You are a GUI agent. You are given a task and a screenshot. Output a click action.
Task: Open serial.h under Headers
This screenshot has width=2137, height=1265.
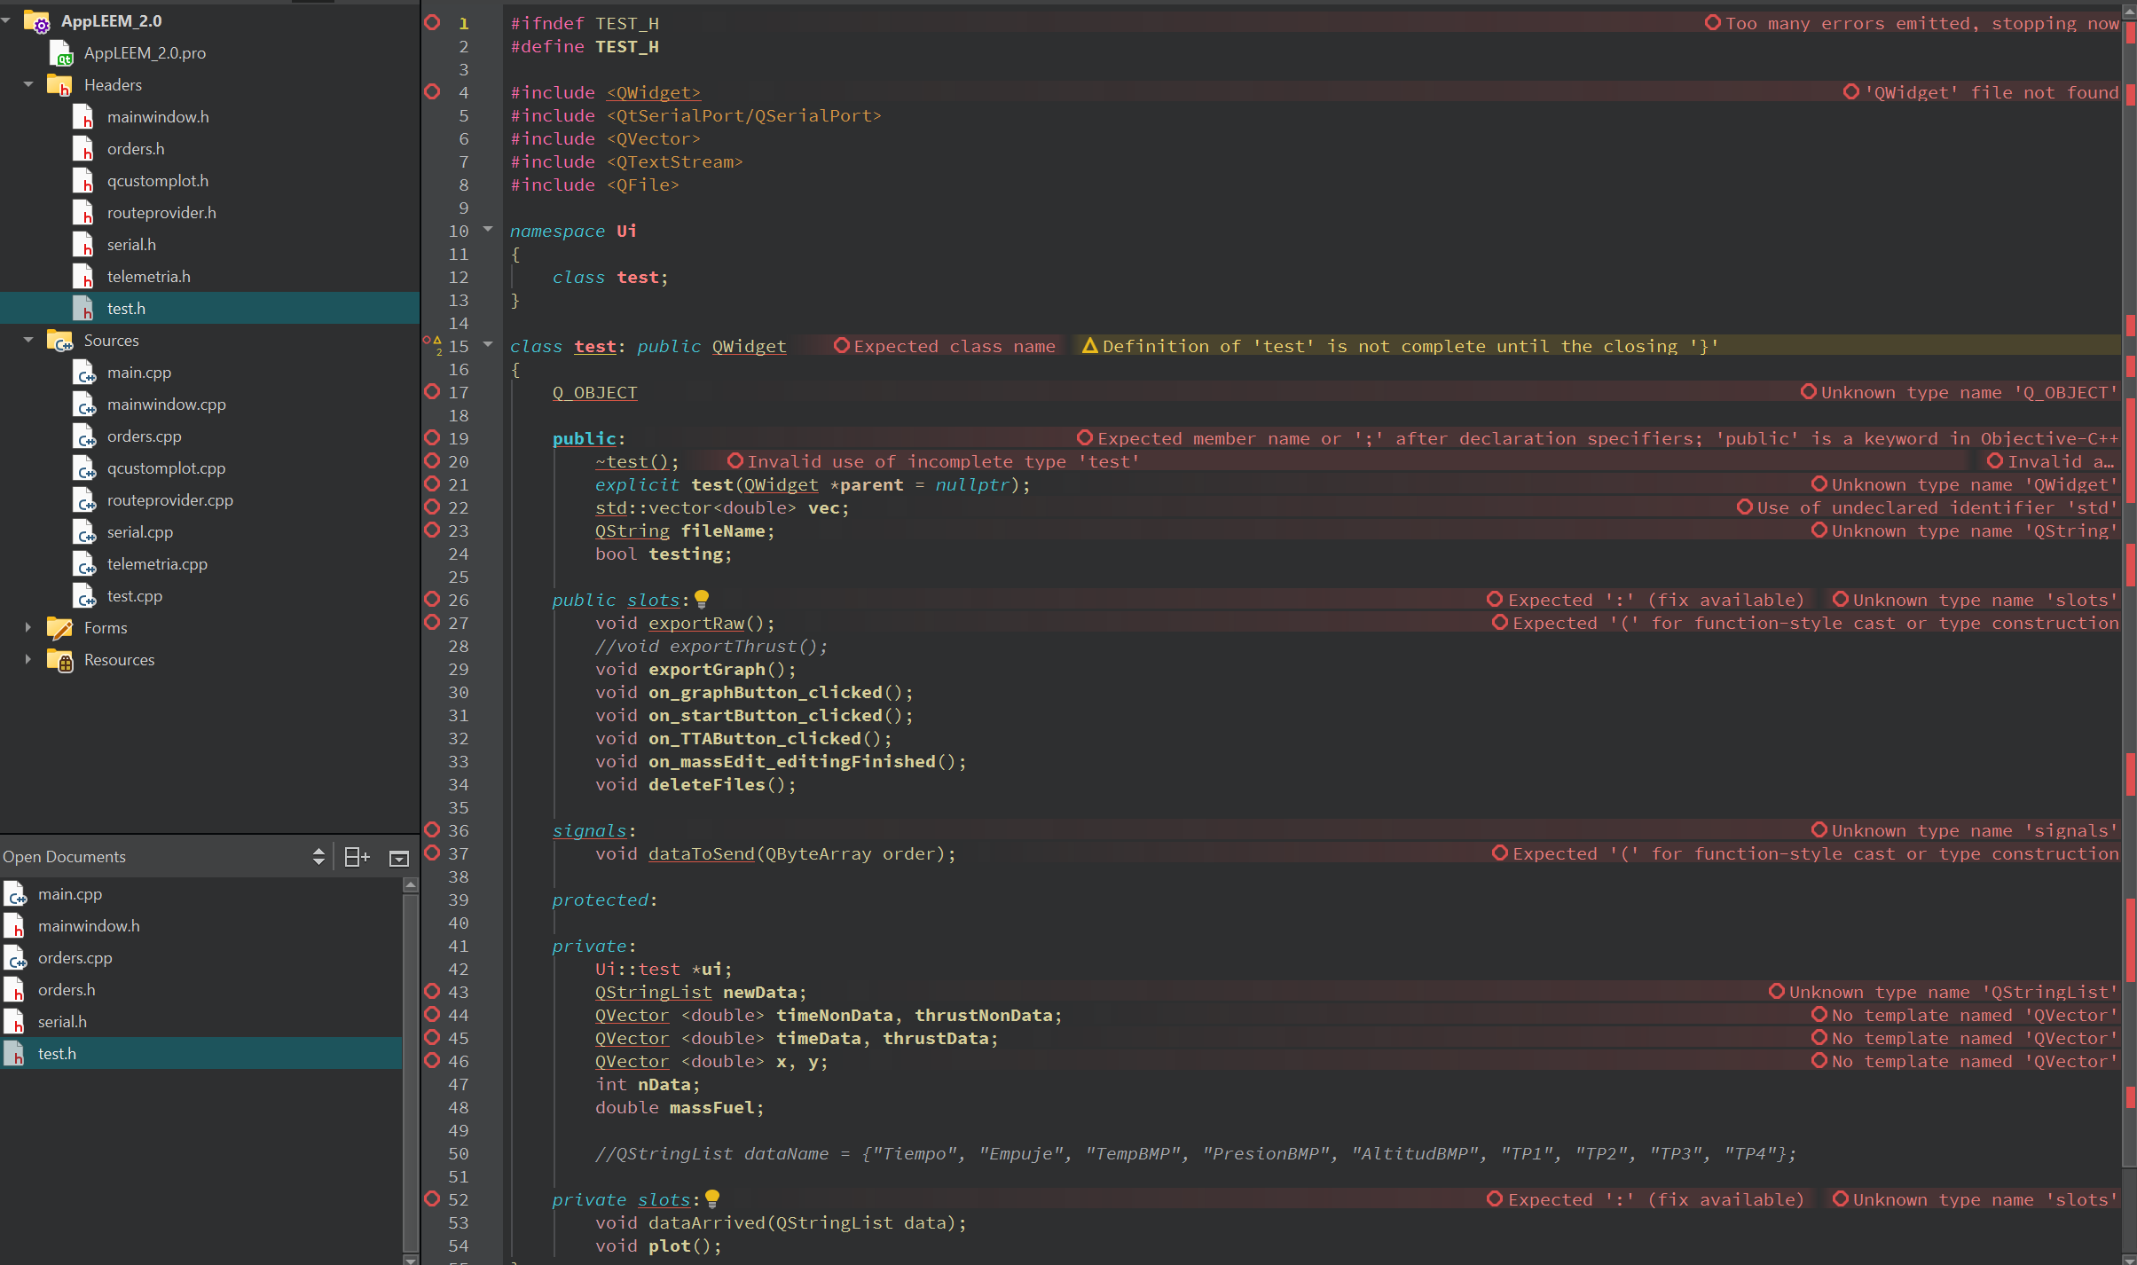[131, 245]
